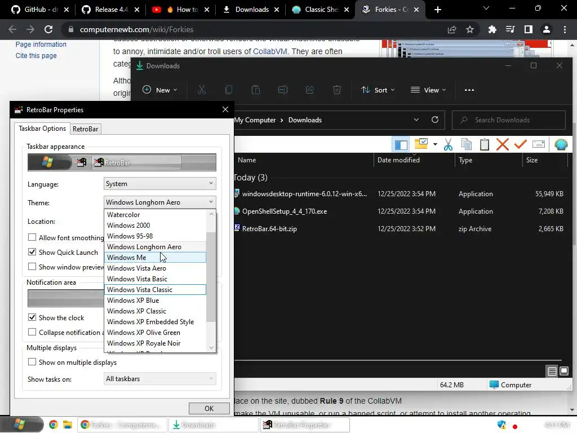
Task: Click the Share icon in Downloads command bar
Action: pos(310,90)
